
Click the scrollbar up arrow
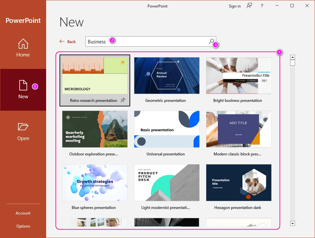[x=292, y=57]
